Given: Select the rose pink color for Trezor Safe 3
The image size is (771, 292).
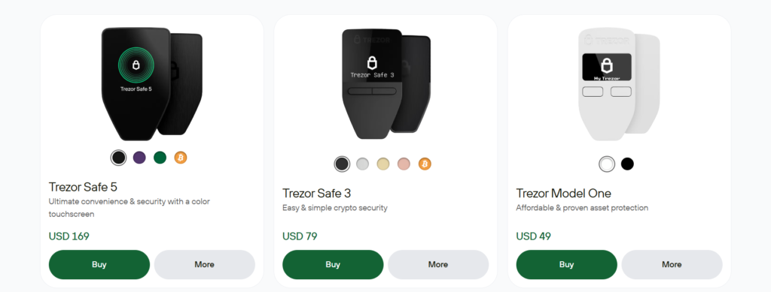Looking at the screenshot, I should (404, 164).
